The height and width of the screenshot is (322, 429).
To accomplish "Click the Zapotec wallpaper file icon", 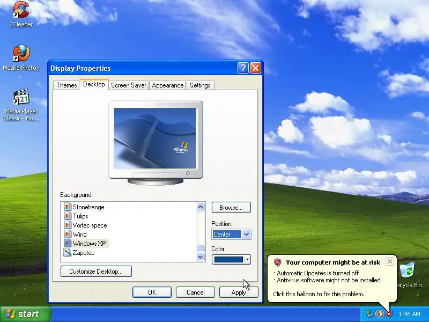I will (68, 252).
